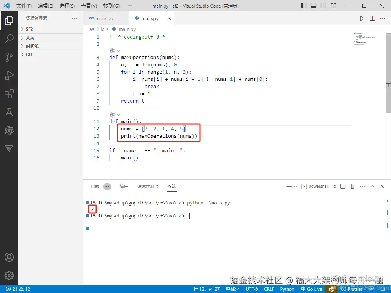The height and width of the screenshot is (293, 391).
Task: Split the terminal
Action: (343, 186)
